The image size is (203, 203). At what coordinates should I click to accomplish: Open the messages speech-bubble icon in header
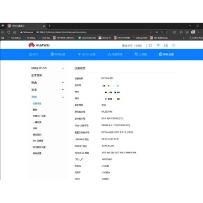tap(151, 45)
